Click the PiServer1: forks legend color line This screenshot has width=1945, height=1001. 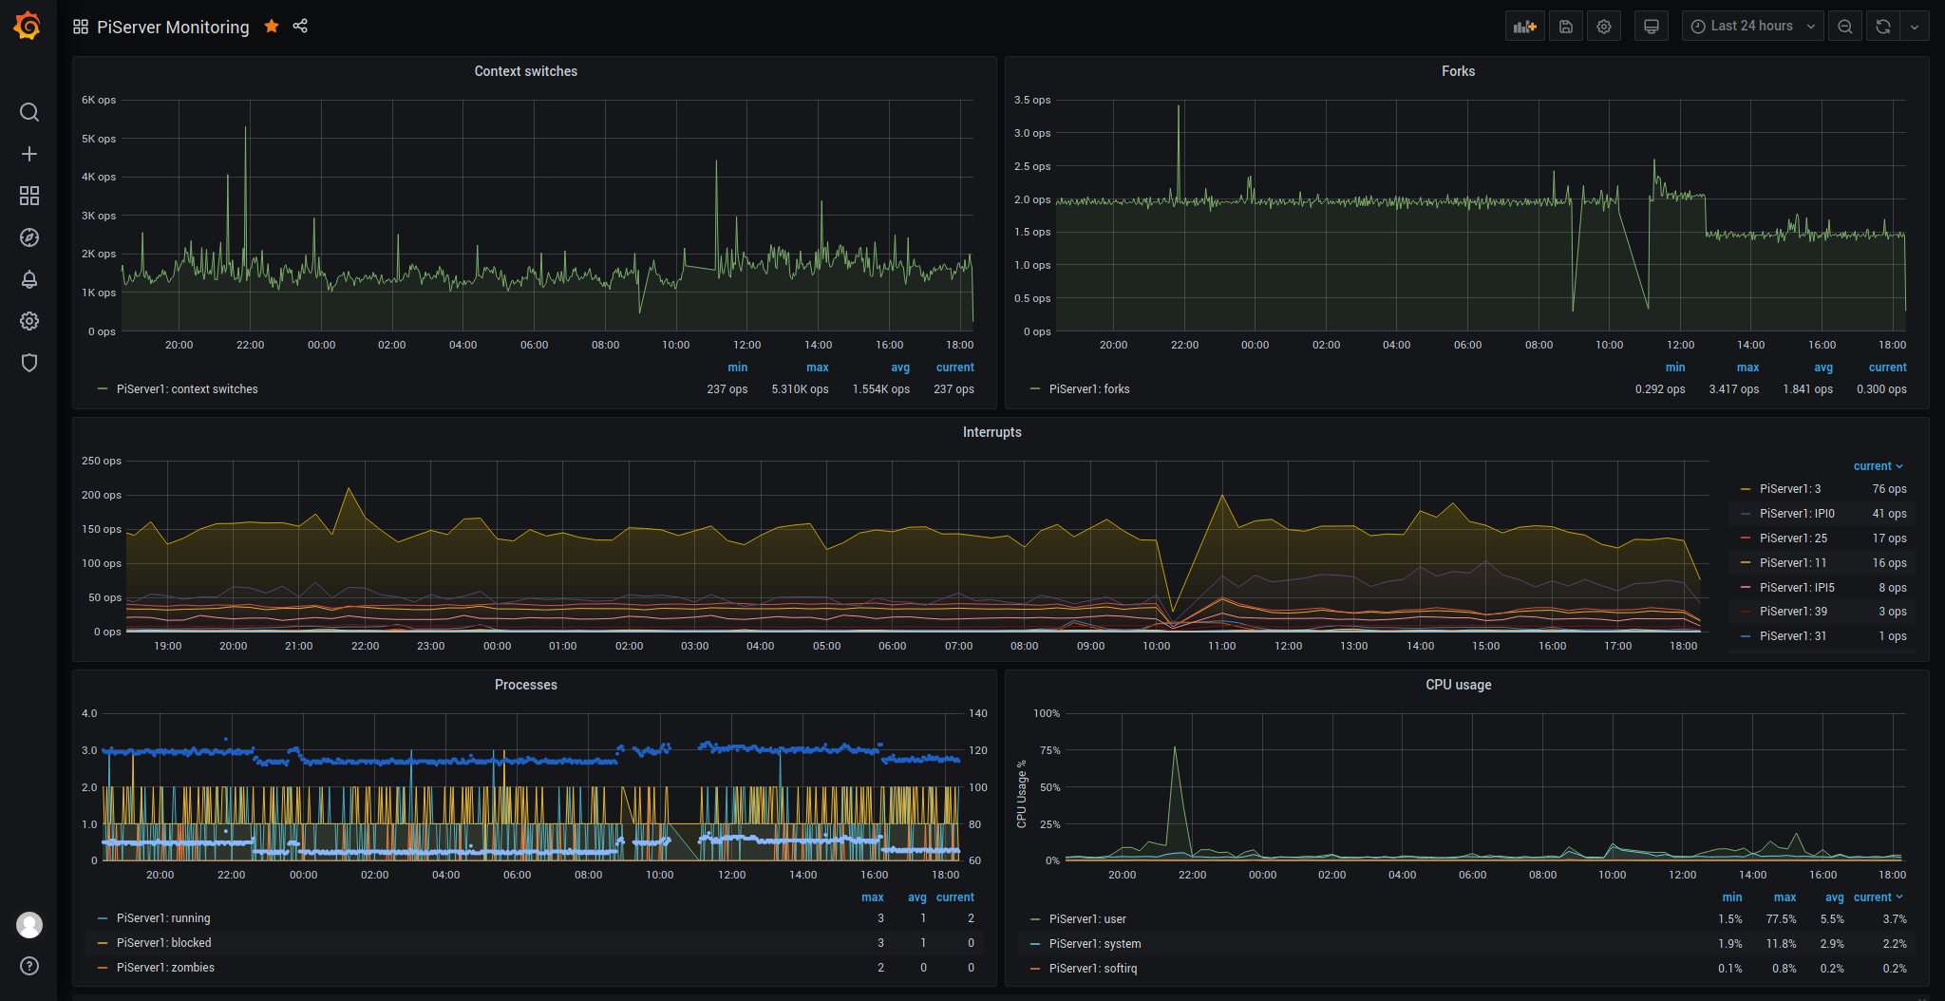tap(1035, 389)
